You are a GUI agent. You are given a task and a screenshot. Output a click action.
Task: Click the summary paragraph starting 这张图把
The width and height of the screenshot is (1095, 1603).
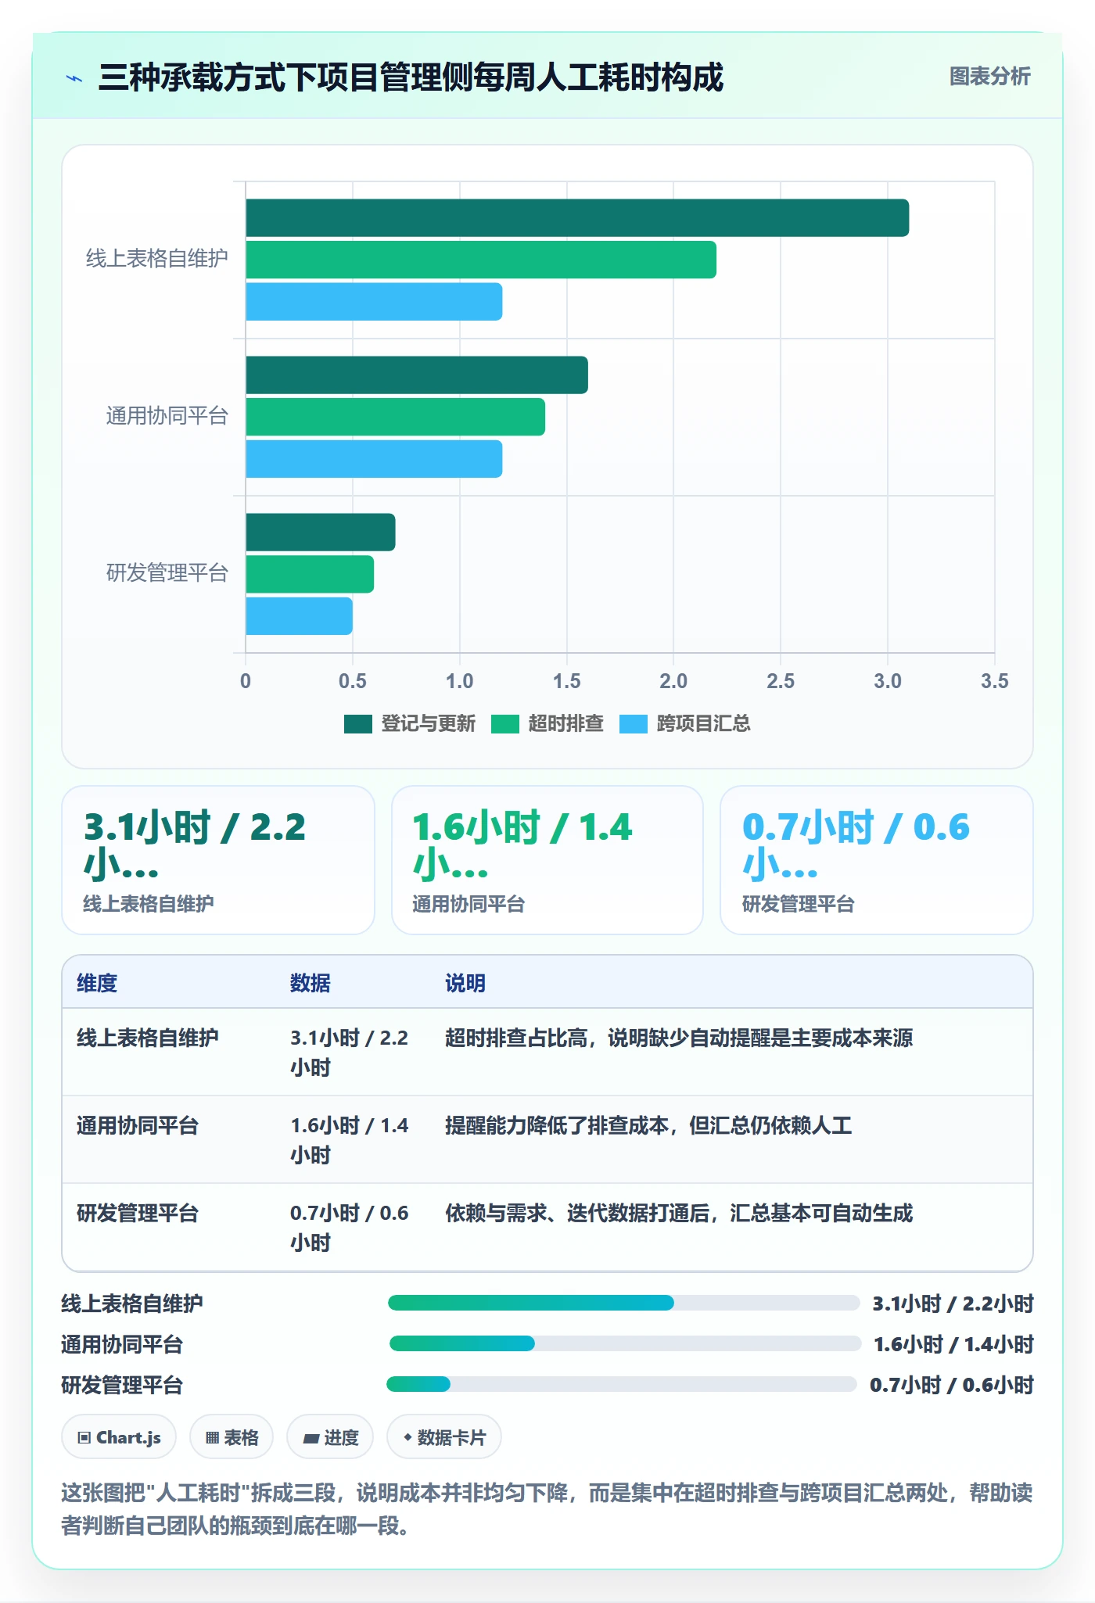point(547,1509)
